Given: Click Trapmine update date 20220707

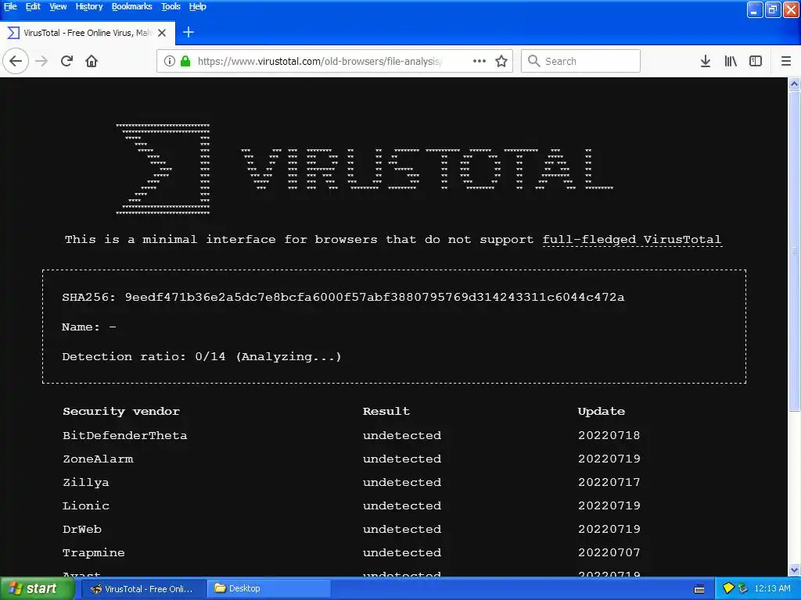Looking at the screenshot, I should (609, 552).
